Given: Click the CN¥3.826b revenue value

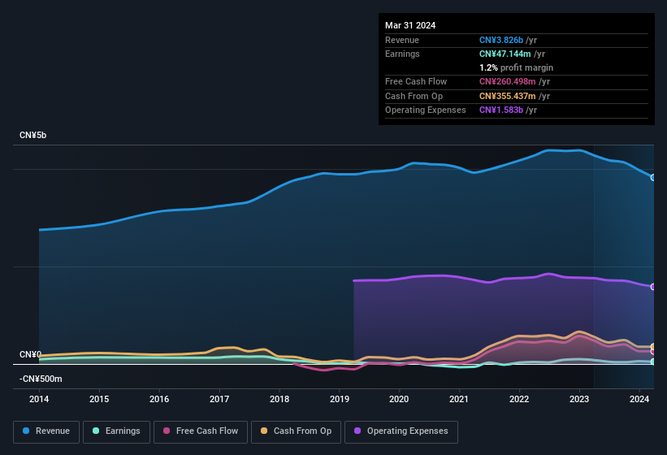Looking at the screenshot, I should [501, 40].
